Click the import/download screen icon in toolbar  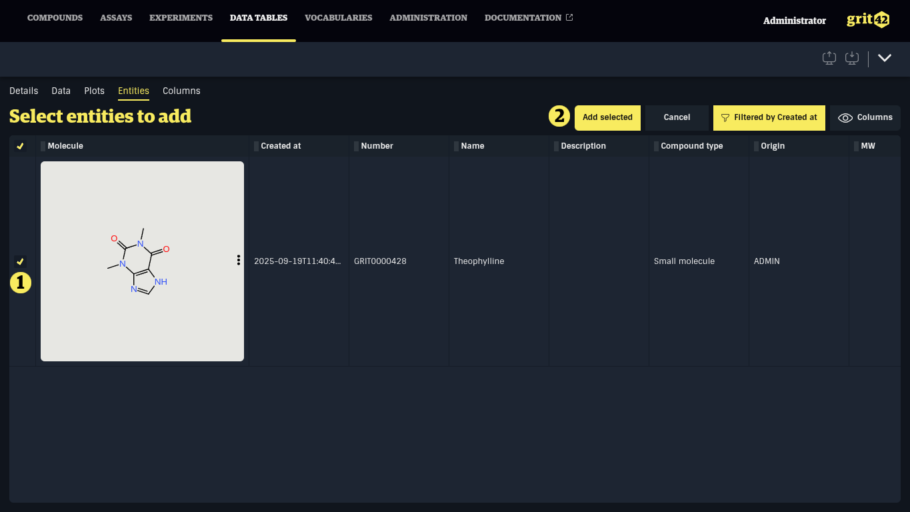852,58
